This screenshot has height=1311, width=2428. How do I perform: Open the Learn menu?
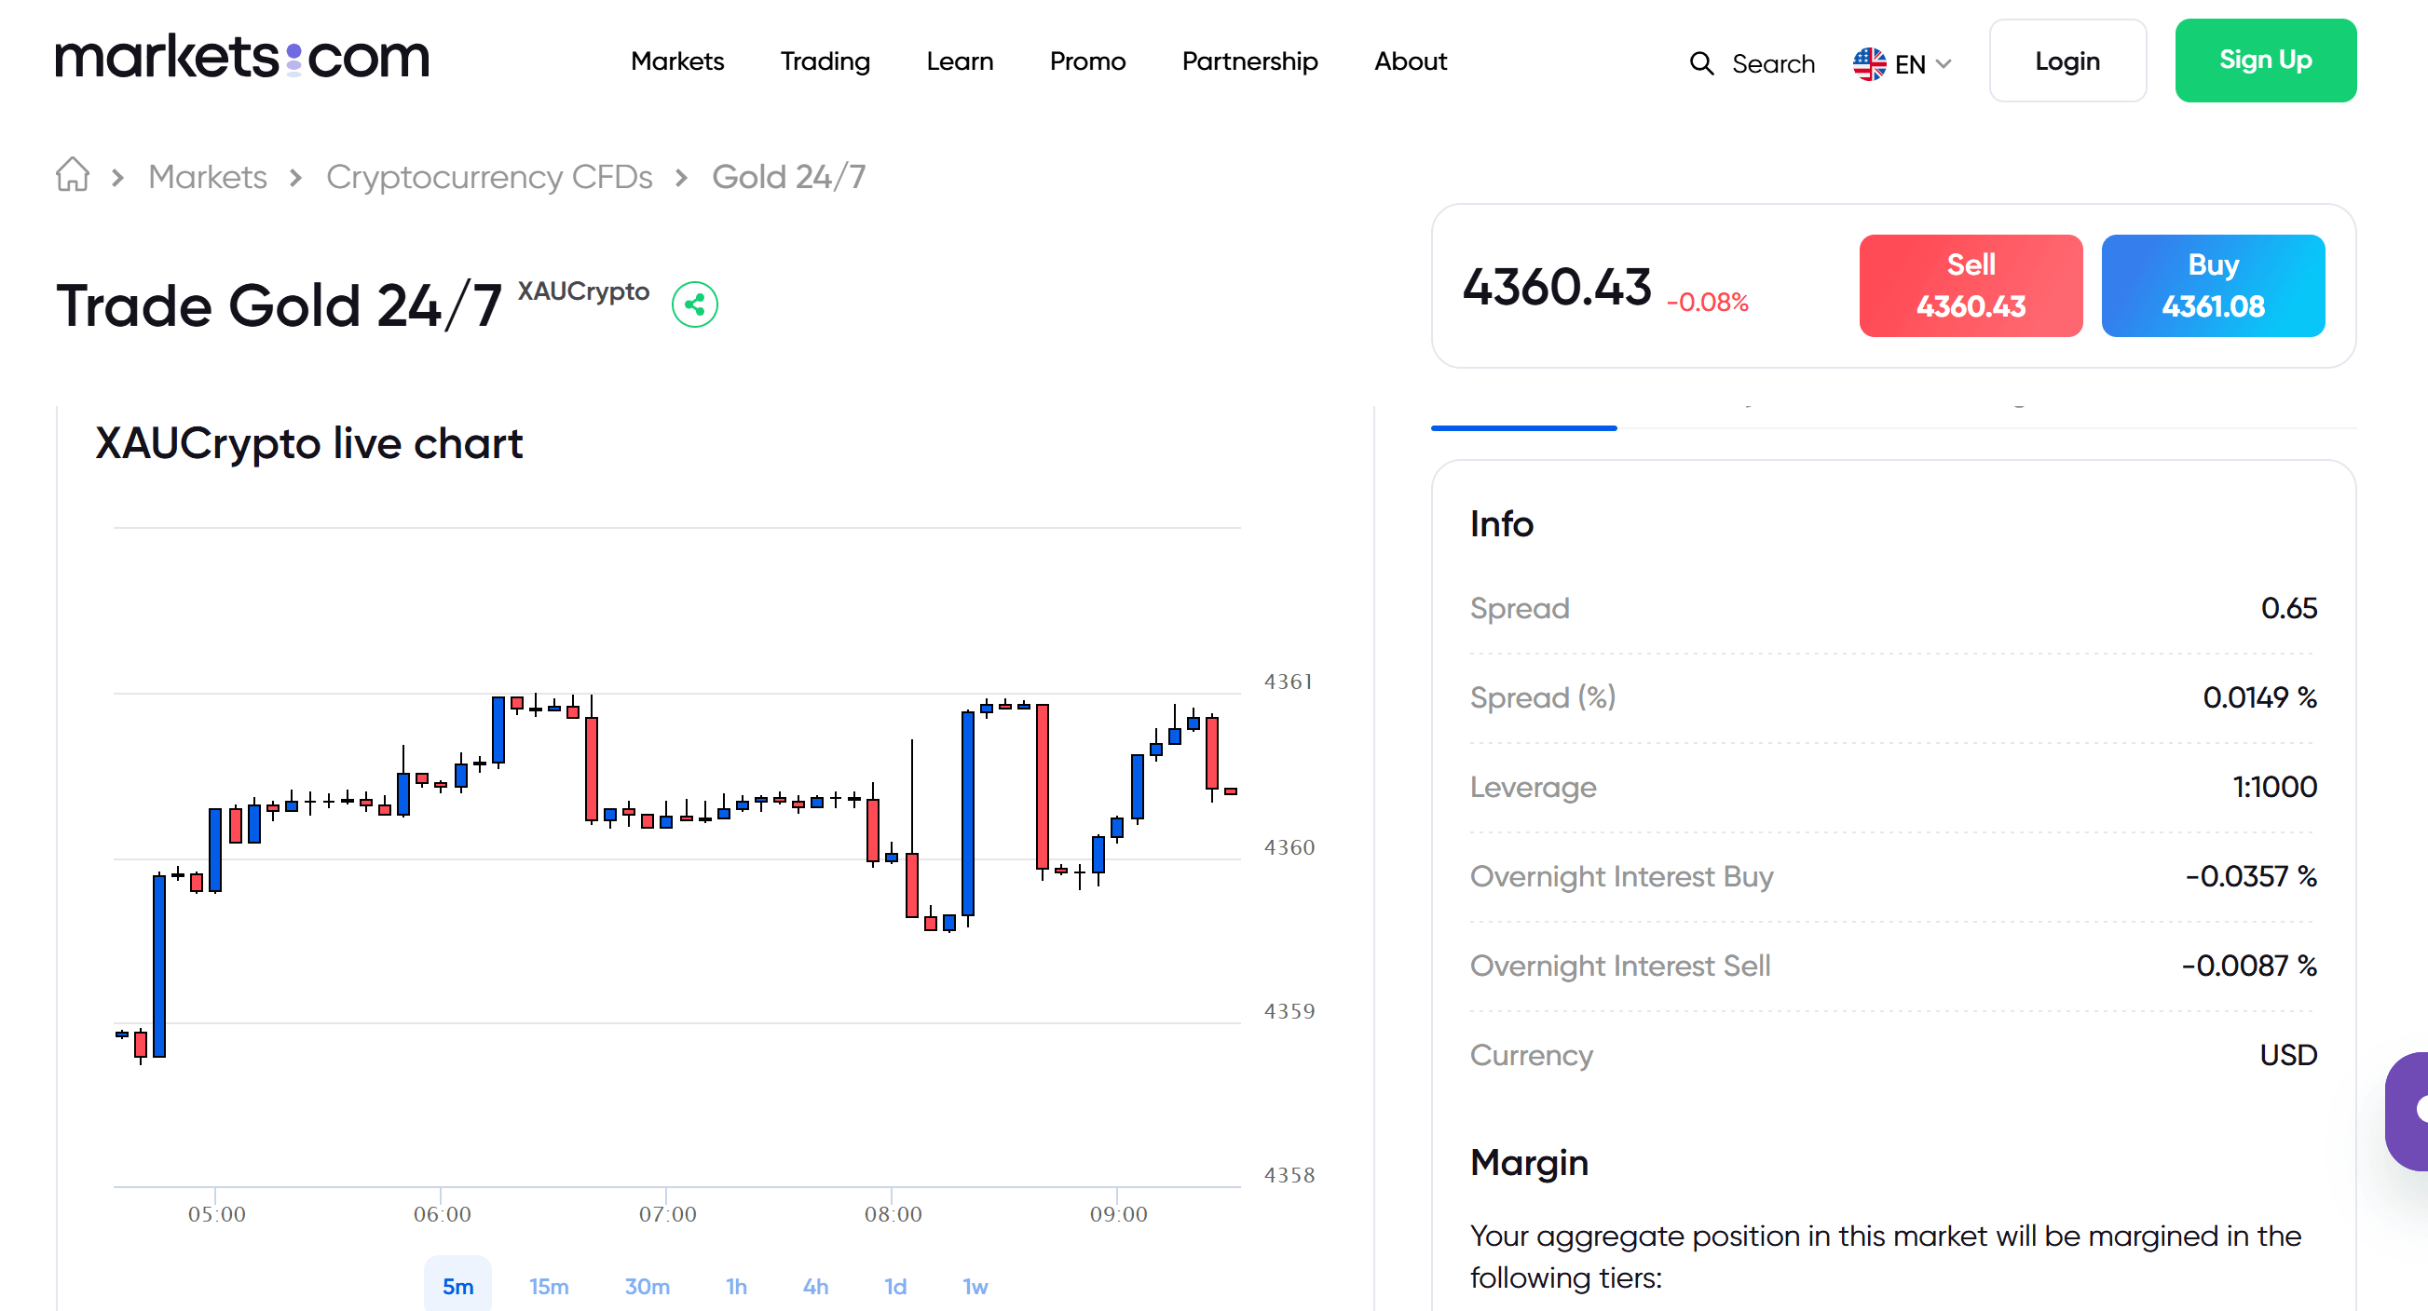pyautogui.click(x=960, y=61)
